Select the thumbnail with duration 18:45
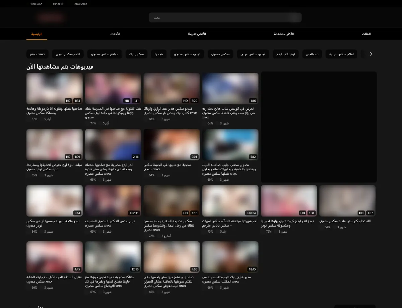402x308 pixels. [230, 257]
